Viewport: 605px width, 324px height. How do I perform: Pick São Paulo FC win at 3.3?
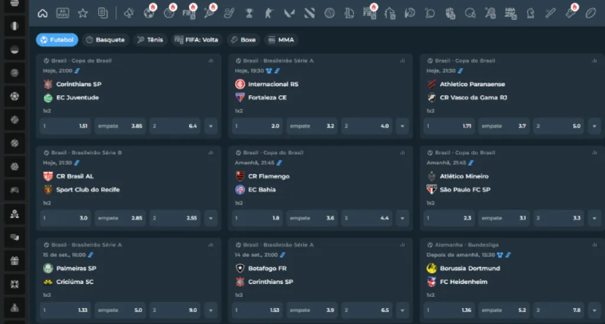pos(558,218)
